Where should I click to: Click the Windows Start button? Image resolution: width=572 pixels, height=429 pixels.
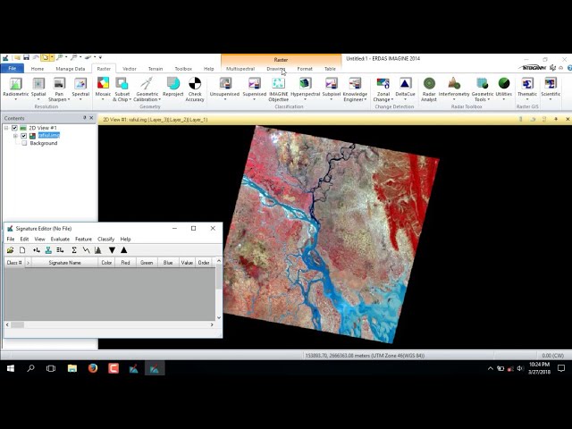click(x=11, y=368)
